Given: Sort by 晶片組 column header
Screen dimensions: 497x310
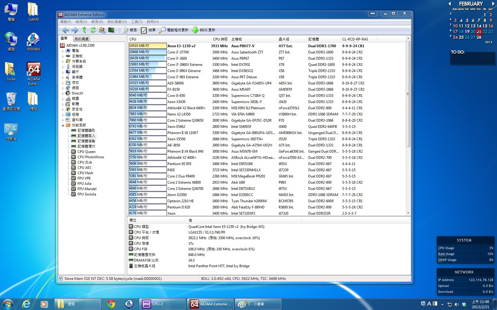Looking at the screenshot, I should point(292,39).
